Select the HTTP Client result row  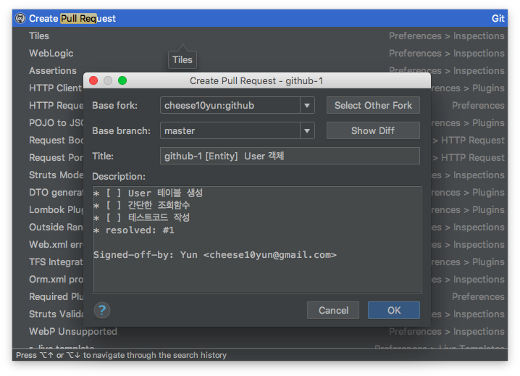pyautogui.click(x=48, y=88)
